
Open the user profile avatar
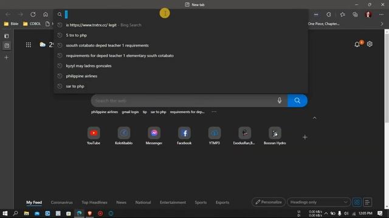pos(368,15)
